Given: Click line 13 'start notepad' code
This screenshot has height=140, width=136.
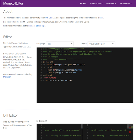Looking at the screenshot, I should tap(58, 80).
